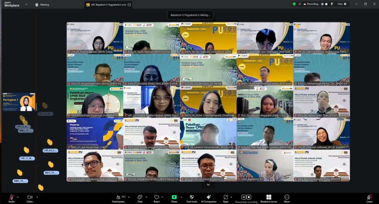Show next page of video gallery
The width and height of the screenshot is (379, 204).
208,184
